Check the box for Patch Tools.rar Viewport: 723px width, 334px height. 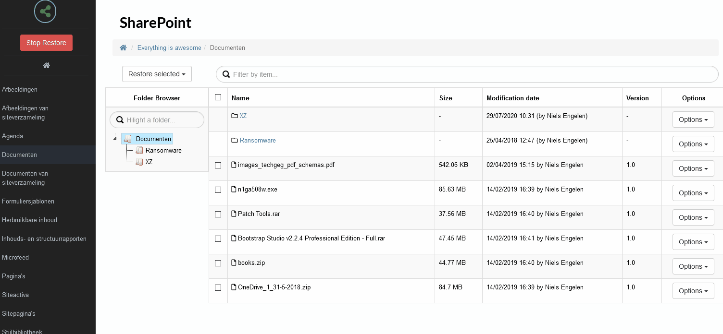218,214
